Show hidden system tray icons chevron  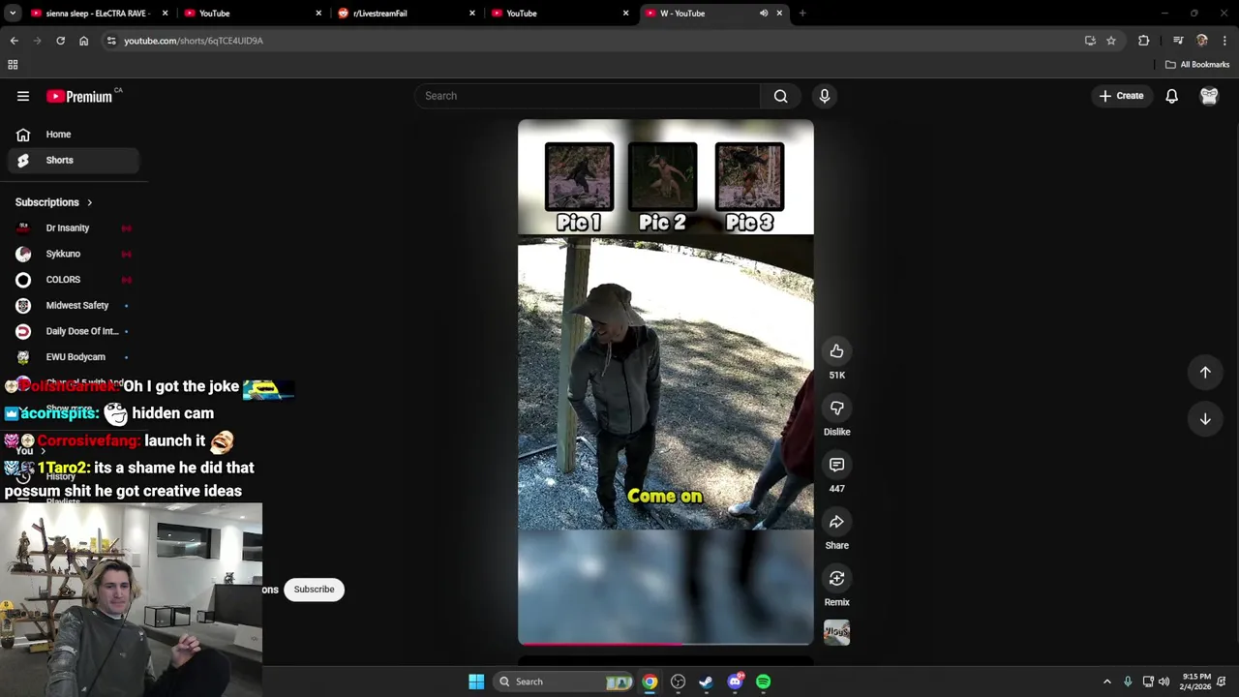1107,682
